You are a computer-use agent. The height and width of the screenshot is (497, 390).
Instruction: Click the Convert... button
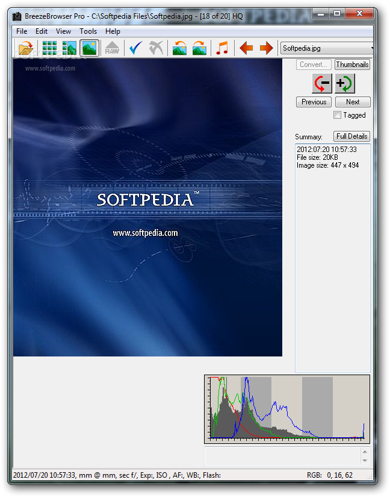[314, 65]
